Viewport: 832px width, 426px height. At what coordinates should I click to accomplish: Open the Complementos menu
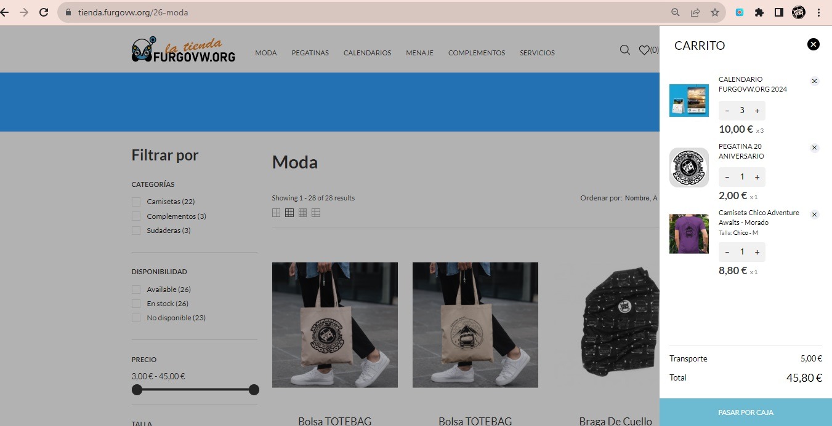pyautogui.click(x=477, y=53)
